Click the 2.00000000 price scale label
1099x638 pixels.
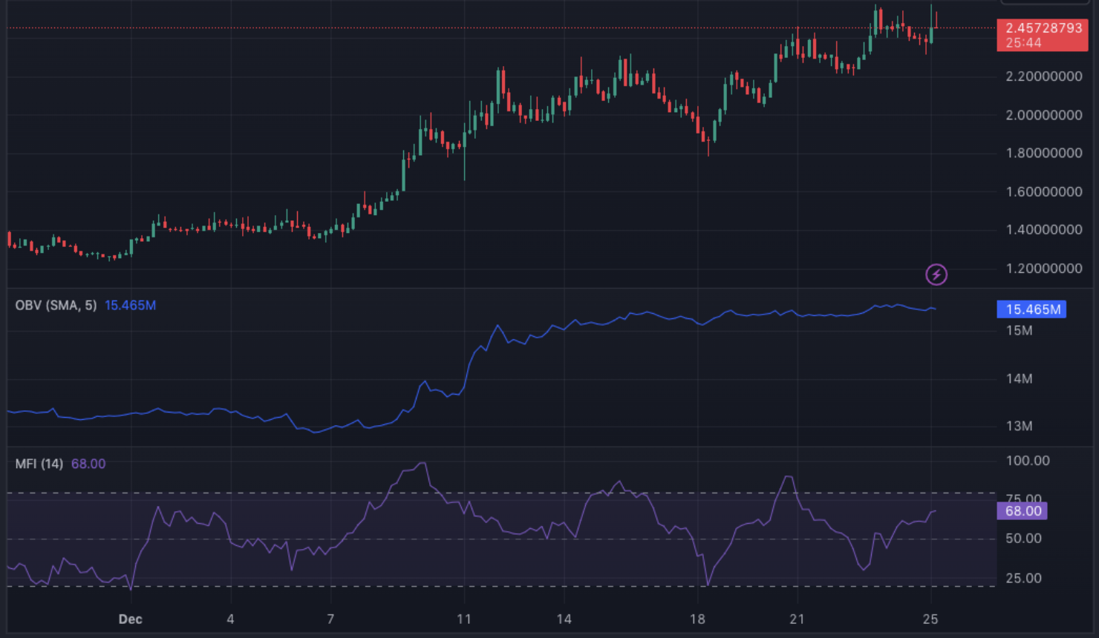pos(1043,116)
